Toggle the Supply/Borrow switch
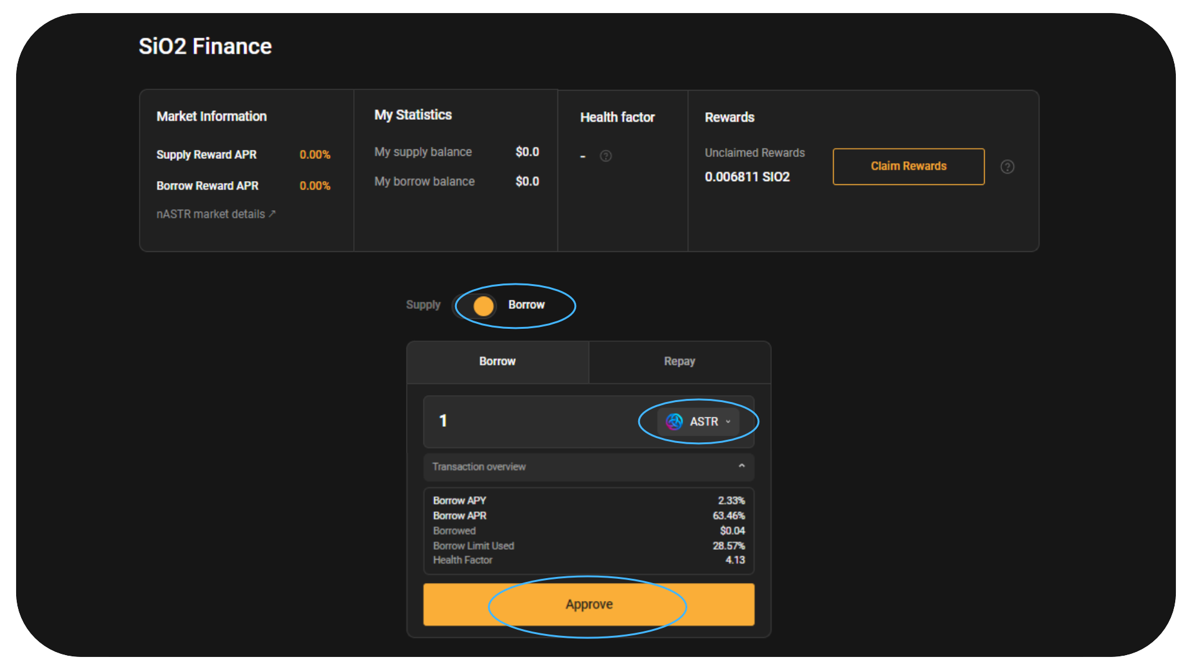Screen dimensions: 1192x670 475,306
